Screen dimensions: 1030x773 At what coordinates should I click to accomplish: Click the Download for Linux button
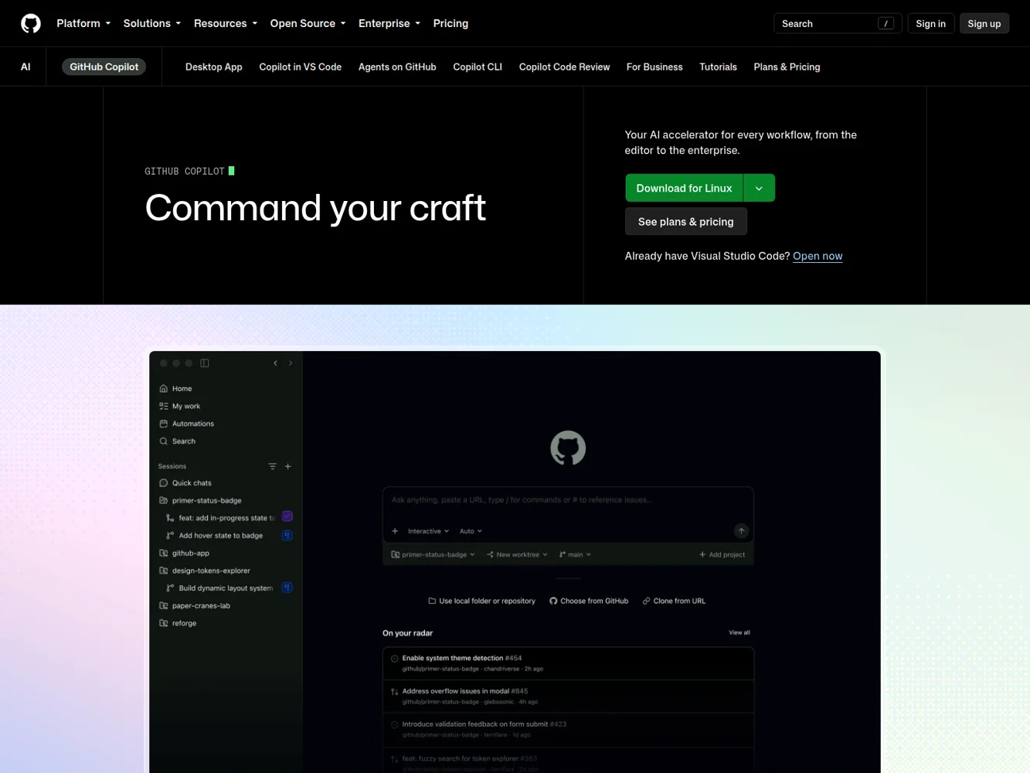684,188
